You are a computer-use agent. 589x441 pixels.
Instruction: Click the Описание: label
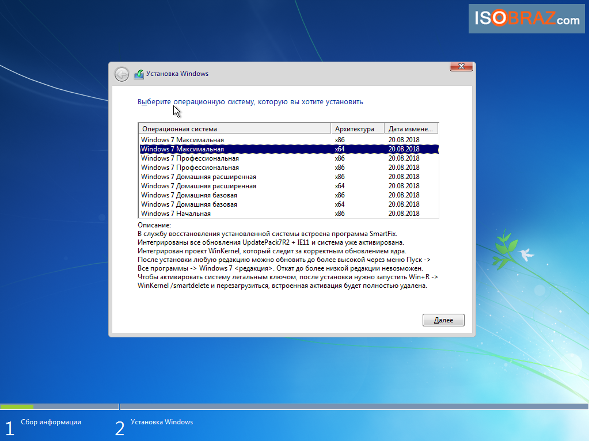[154, 225]
